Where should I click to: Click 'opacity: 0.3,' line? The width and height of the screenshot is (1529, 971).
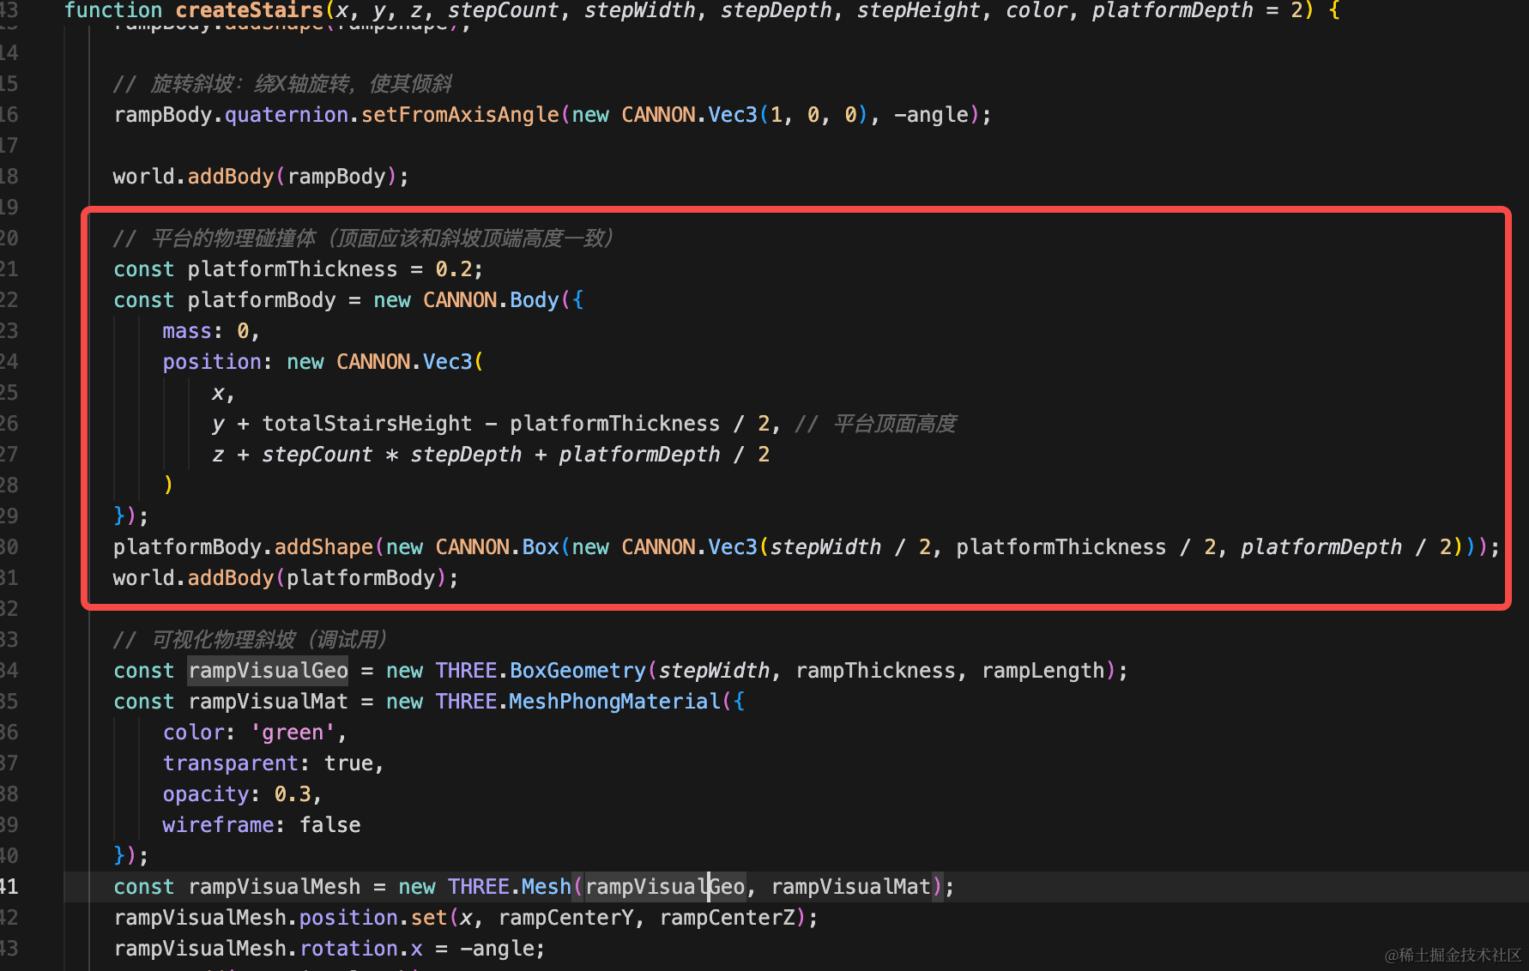243,794
